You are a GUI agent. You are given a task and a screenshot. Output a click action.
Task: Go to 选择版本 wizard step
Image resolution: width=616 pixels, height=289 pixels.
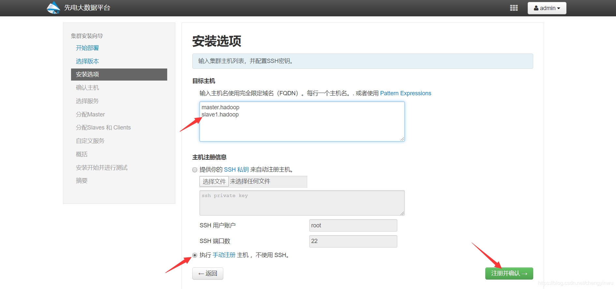click(x=87, y=61)
